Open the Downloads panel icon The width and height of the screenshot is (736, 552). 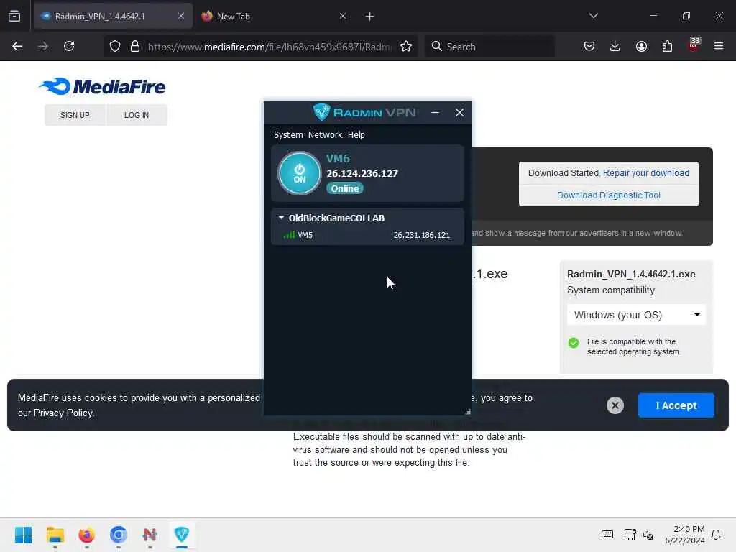pyautogui.click(x=615, y=47)
